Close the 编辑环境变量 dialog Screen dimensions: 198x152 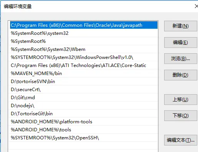pos(196,6)
